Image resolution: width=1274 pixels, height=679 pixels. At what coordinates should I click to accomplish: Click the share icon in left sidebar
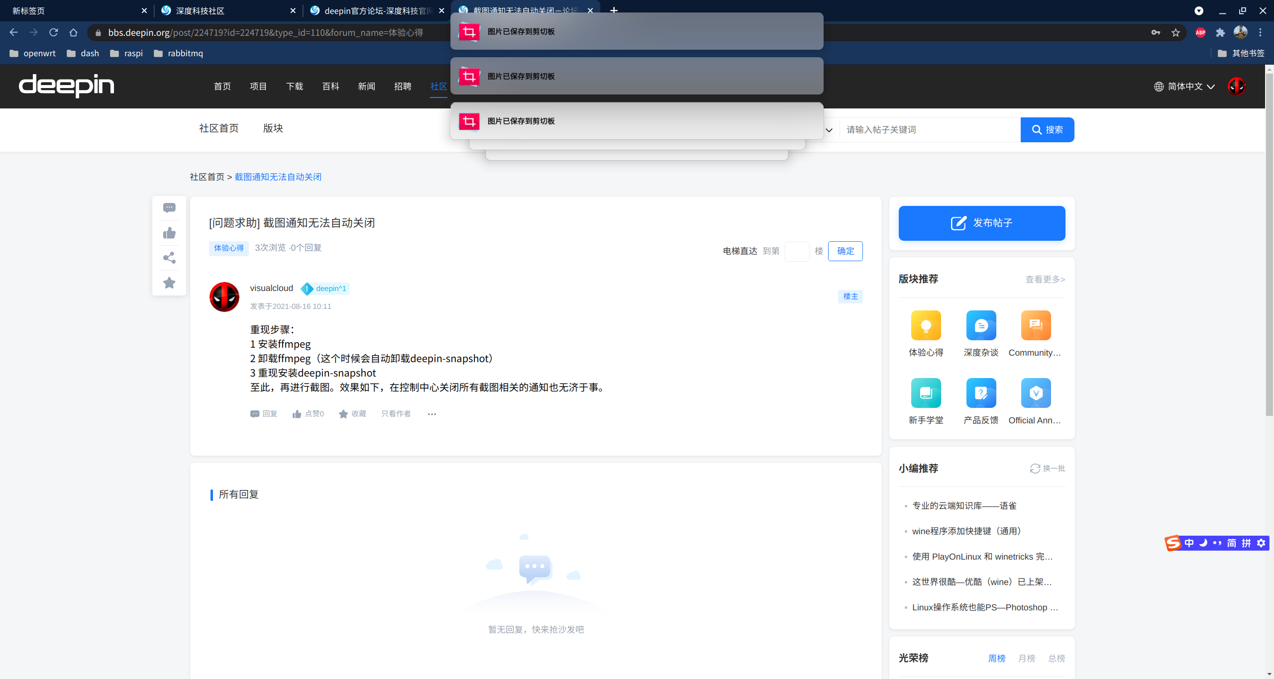[x=169, y=258]
